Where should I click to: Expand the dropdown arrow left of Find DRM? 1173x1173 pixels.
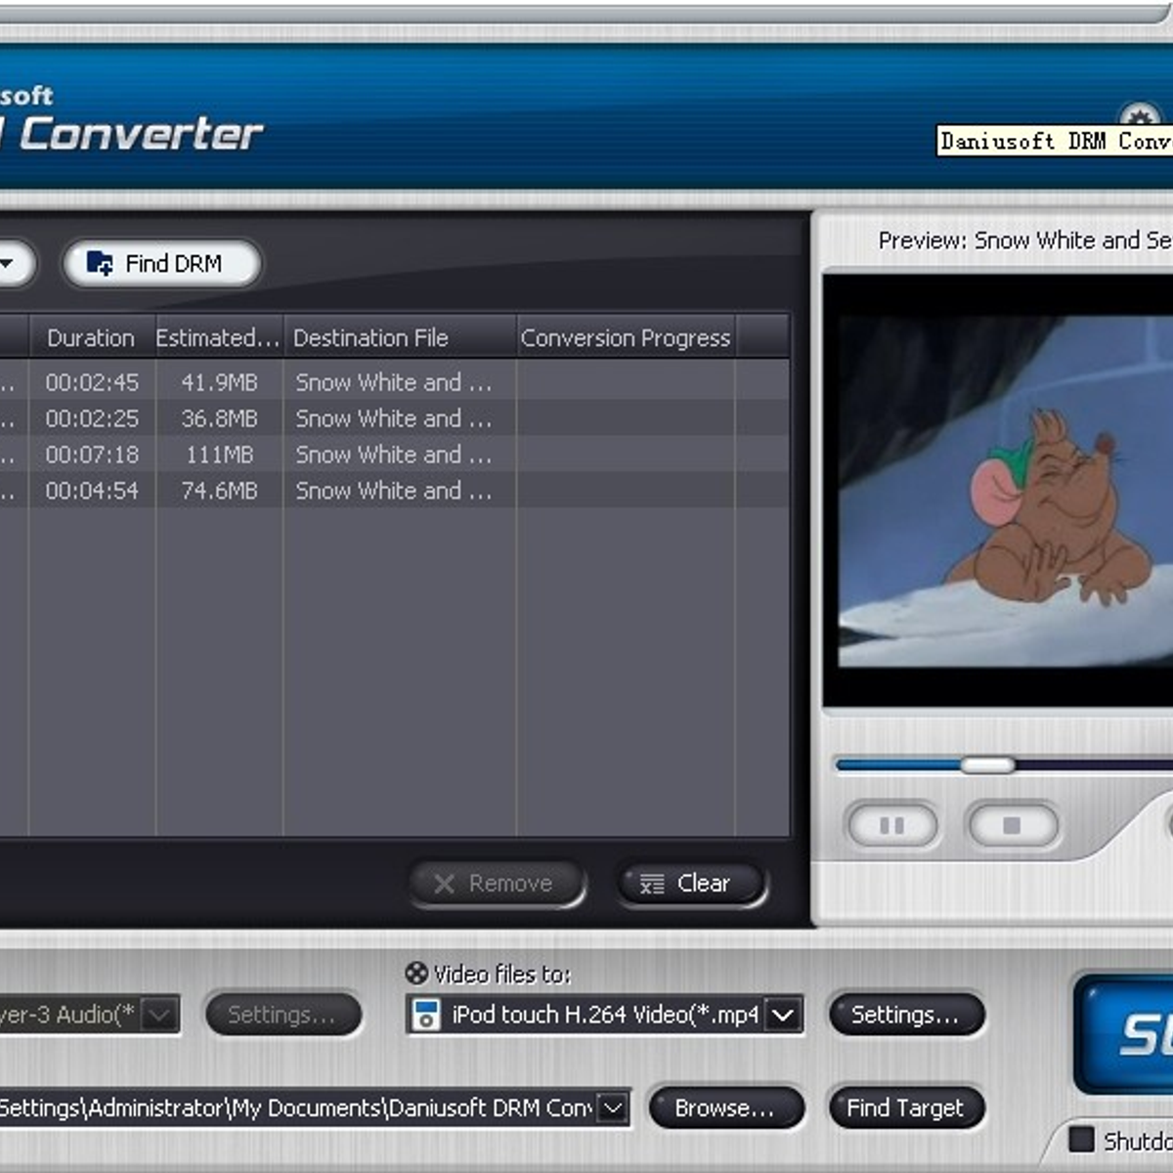(10, 264)
